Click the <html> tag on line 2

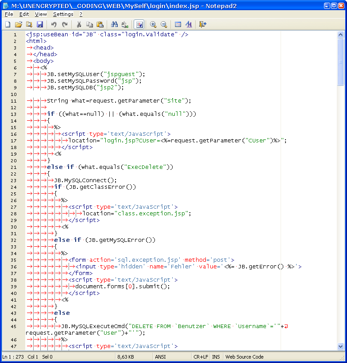click(x=36, y=41)
